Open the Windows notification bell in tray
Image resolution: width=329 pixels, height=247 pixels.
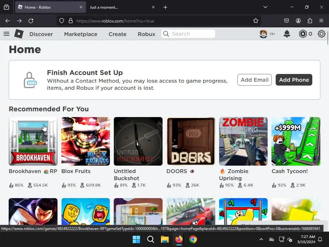320,239
